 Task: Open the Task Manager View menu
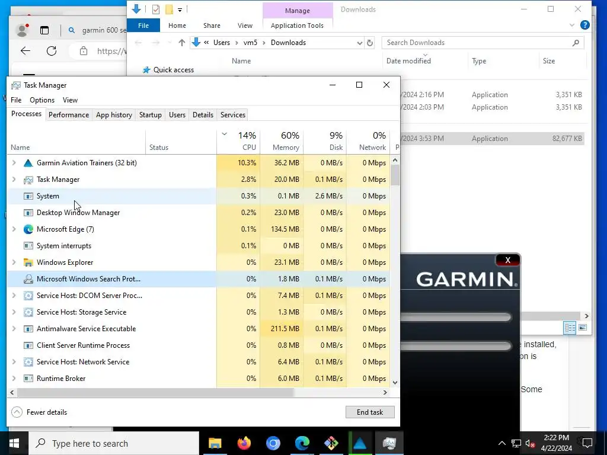click(x=70, y=100)
